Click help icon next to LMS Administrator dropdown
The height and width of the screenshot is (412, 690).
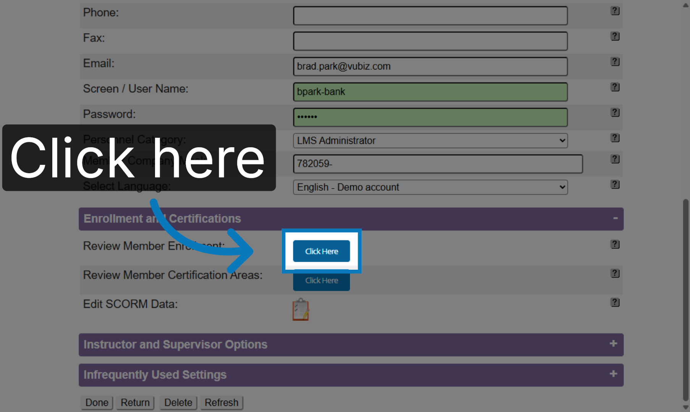615,138
